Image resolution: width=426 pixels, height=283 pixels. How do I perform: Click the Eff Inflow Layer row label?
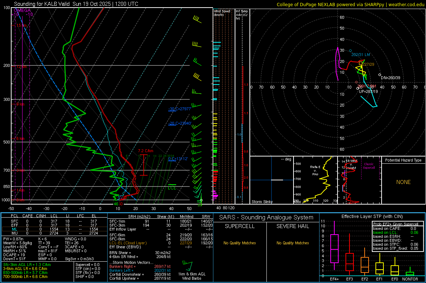pos(123,229)
